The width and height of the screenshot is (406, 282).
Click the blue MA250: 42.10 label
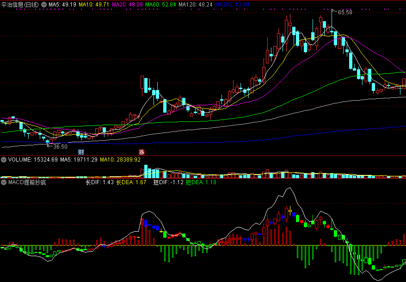(232, 5)
